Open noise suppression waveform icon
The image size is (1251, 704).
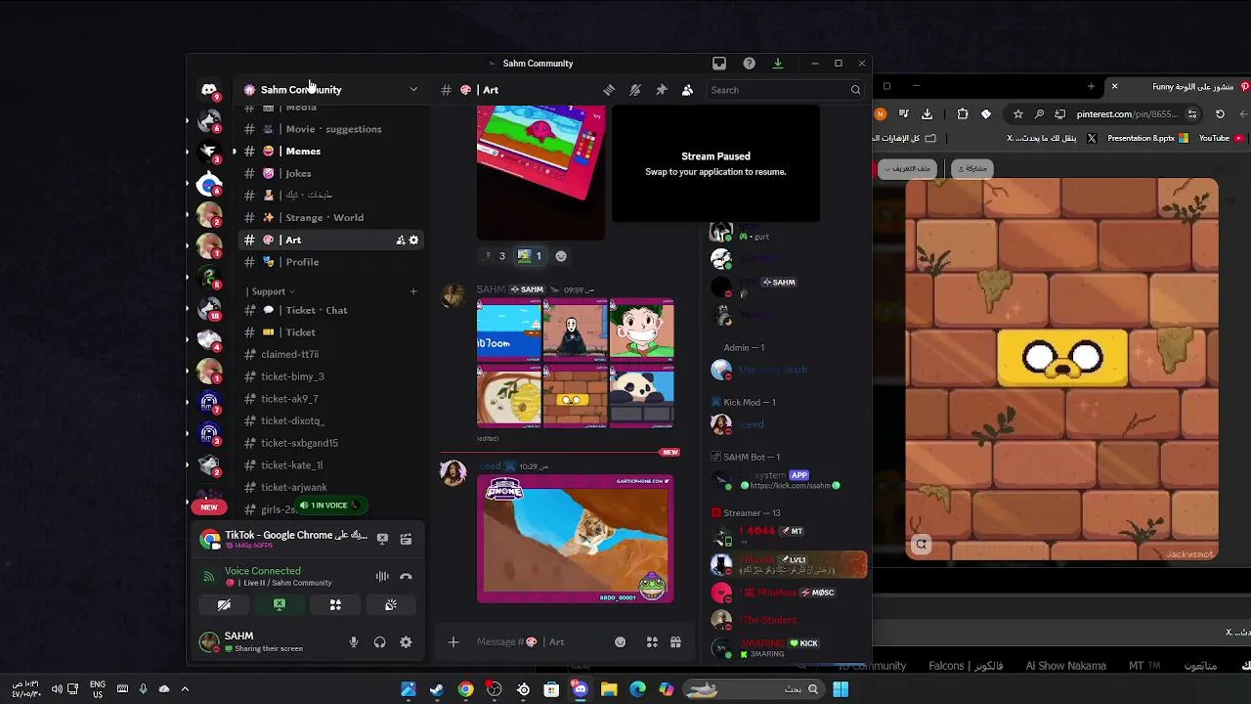click(382, 577)
